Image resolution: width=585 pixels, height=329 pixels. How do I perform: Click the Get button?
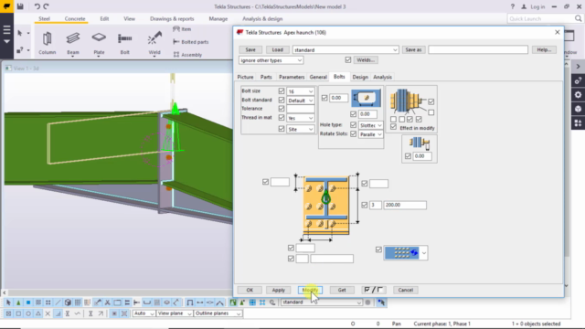point(342,290)
